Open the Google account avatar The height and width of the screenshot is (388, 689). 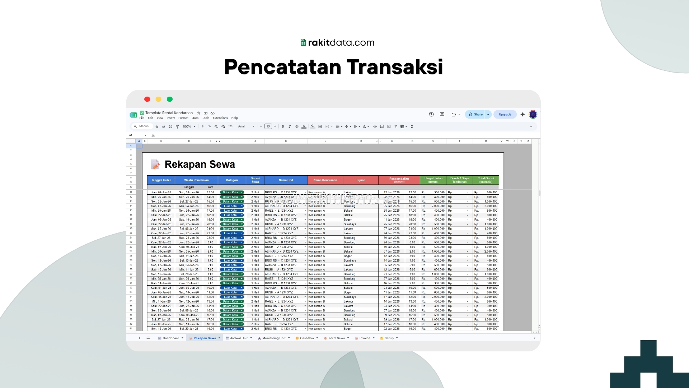[x=533, y=114]
